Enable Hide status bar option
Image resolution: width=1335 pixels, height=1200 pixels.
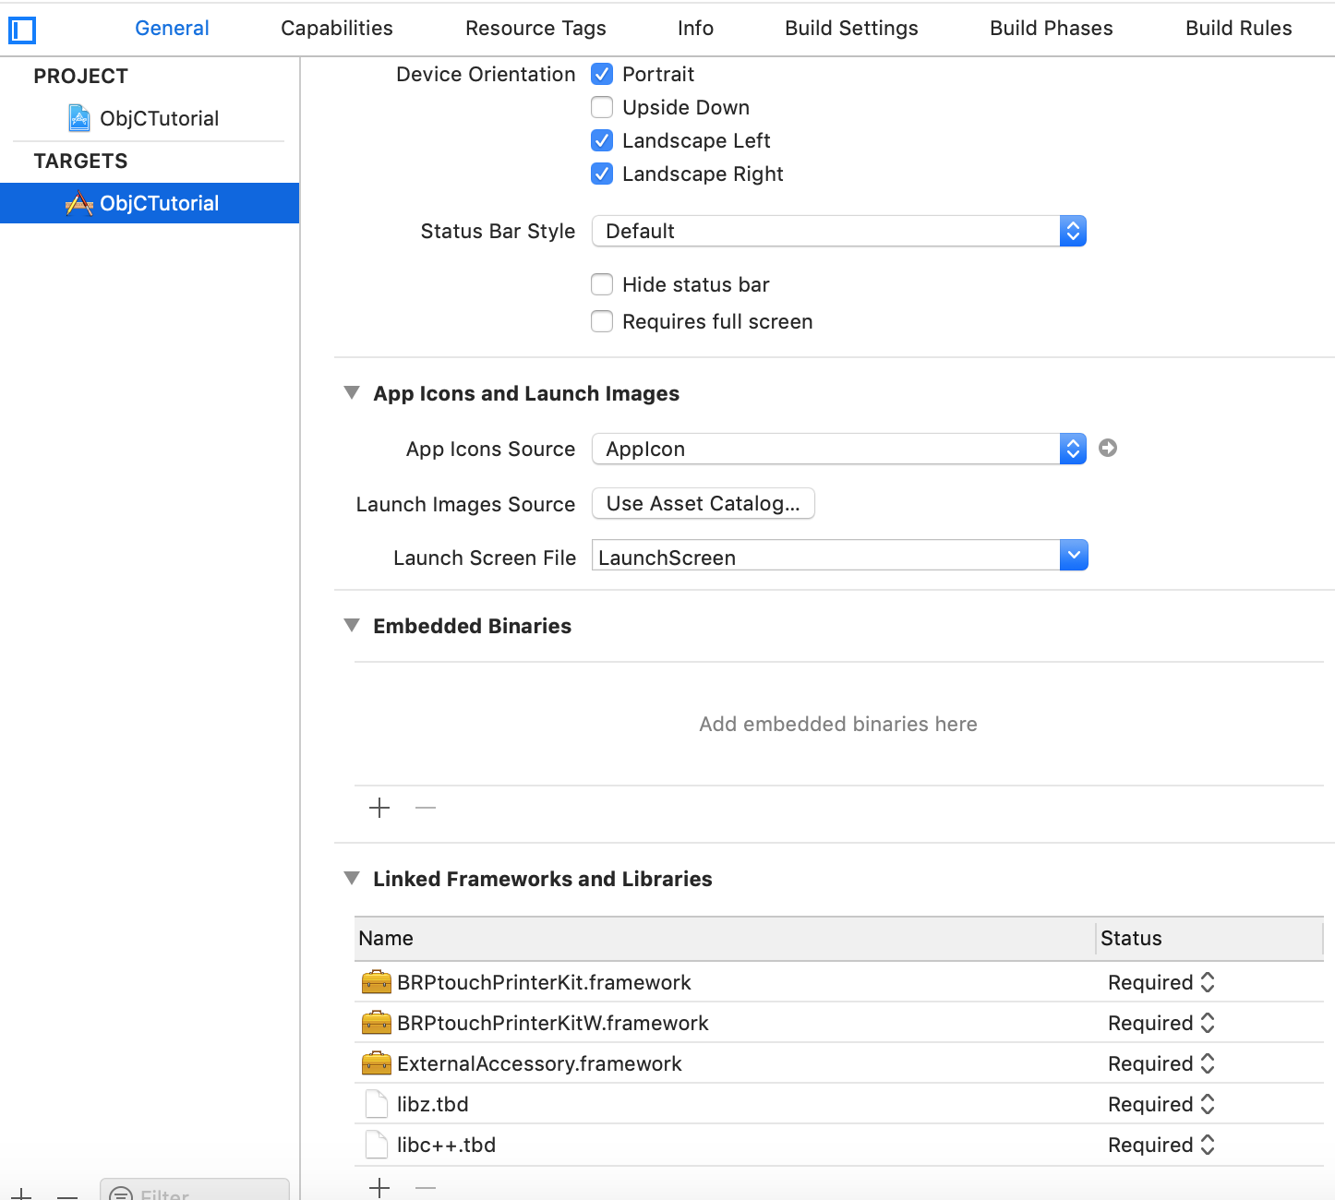point(602,285)
